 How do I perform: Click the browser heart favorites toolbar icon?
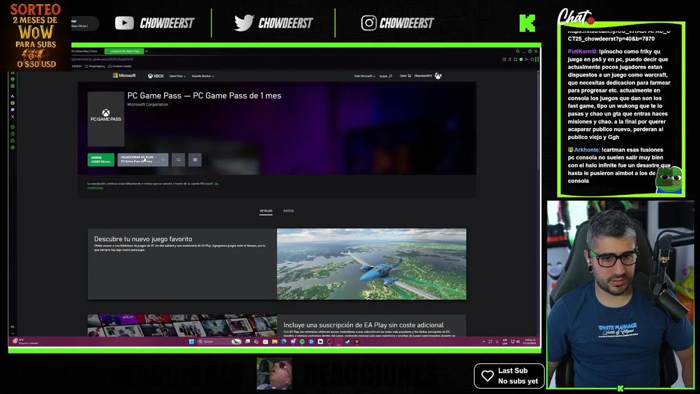pyautogui.click(x=532, y=59)
